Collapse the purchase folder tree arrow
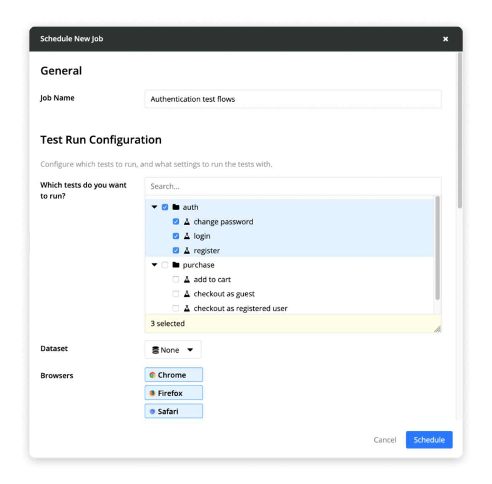The image size is (492, 484). [155, 265]
